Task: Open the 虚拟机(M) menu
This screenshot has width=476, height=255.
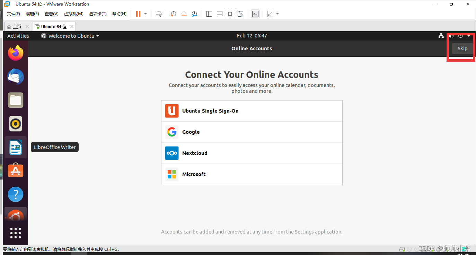Action: point(73,14)
